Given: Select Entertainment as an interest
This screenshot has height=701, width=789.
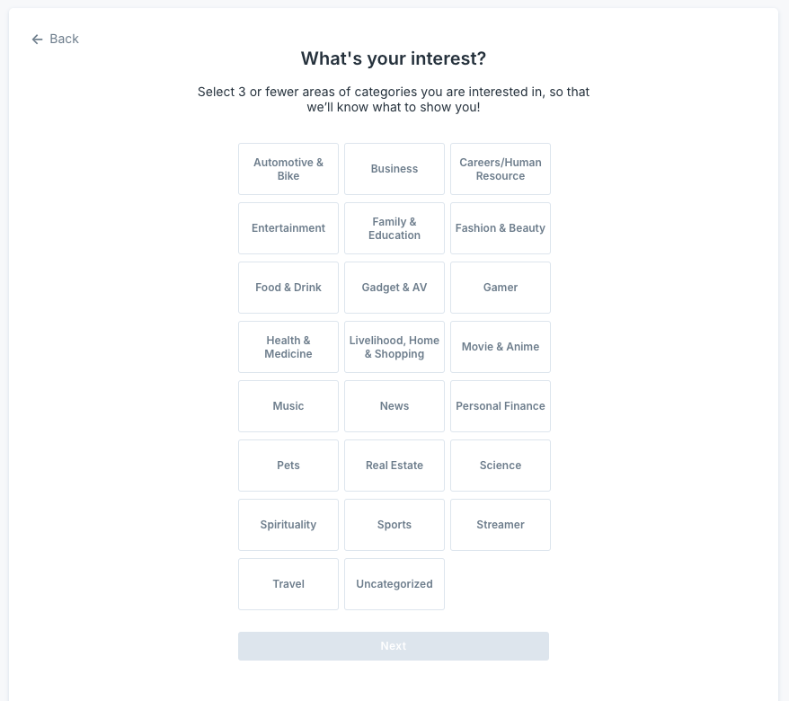Looking at the screenshot, I should (288, 228).
